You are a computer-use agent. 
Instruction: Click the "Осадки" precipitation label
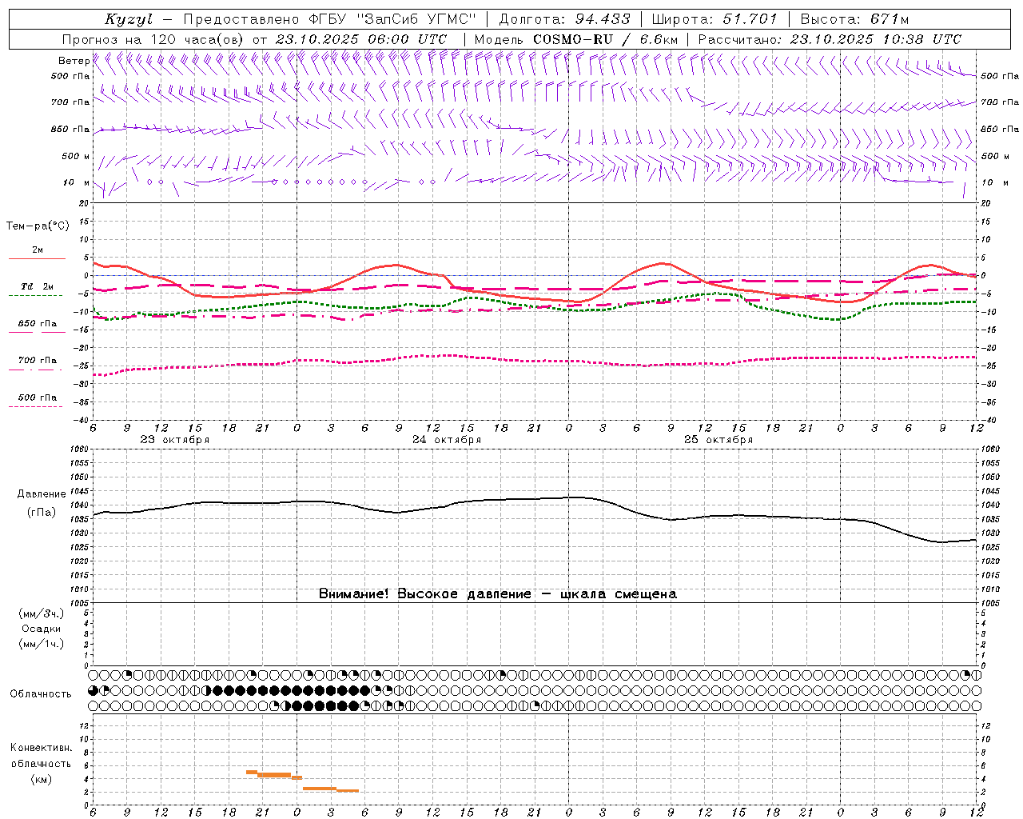[x=42, y=629]
